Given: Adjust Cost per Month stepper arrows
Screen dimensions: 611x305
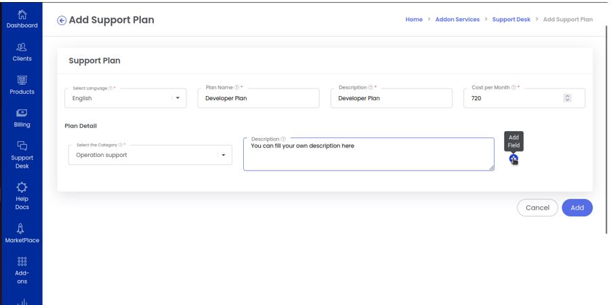Looking at the screenshot, I should (568, 98).
